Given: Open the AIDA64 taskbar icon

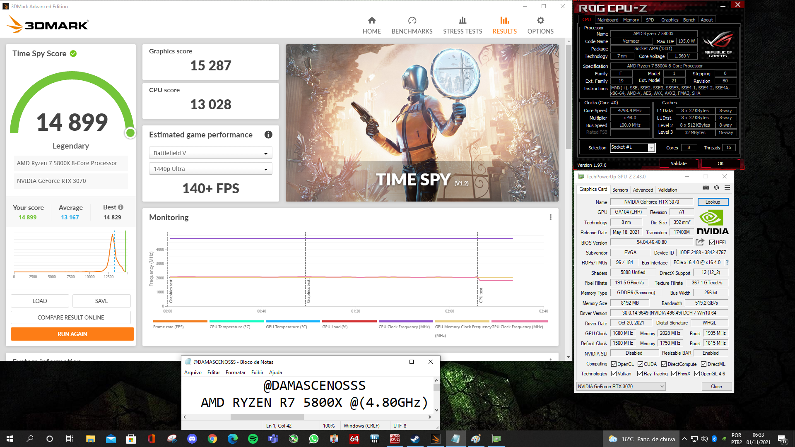Looking at the screenshot, I should pos(354,439).
